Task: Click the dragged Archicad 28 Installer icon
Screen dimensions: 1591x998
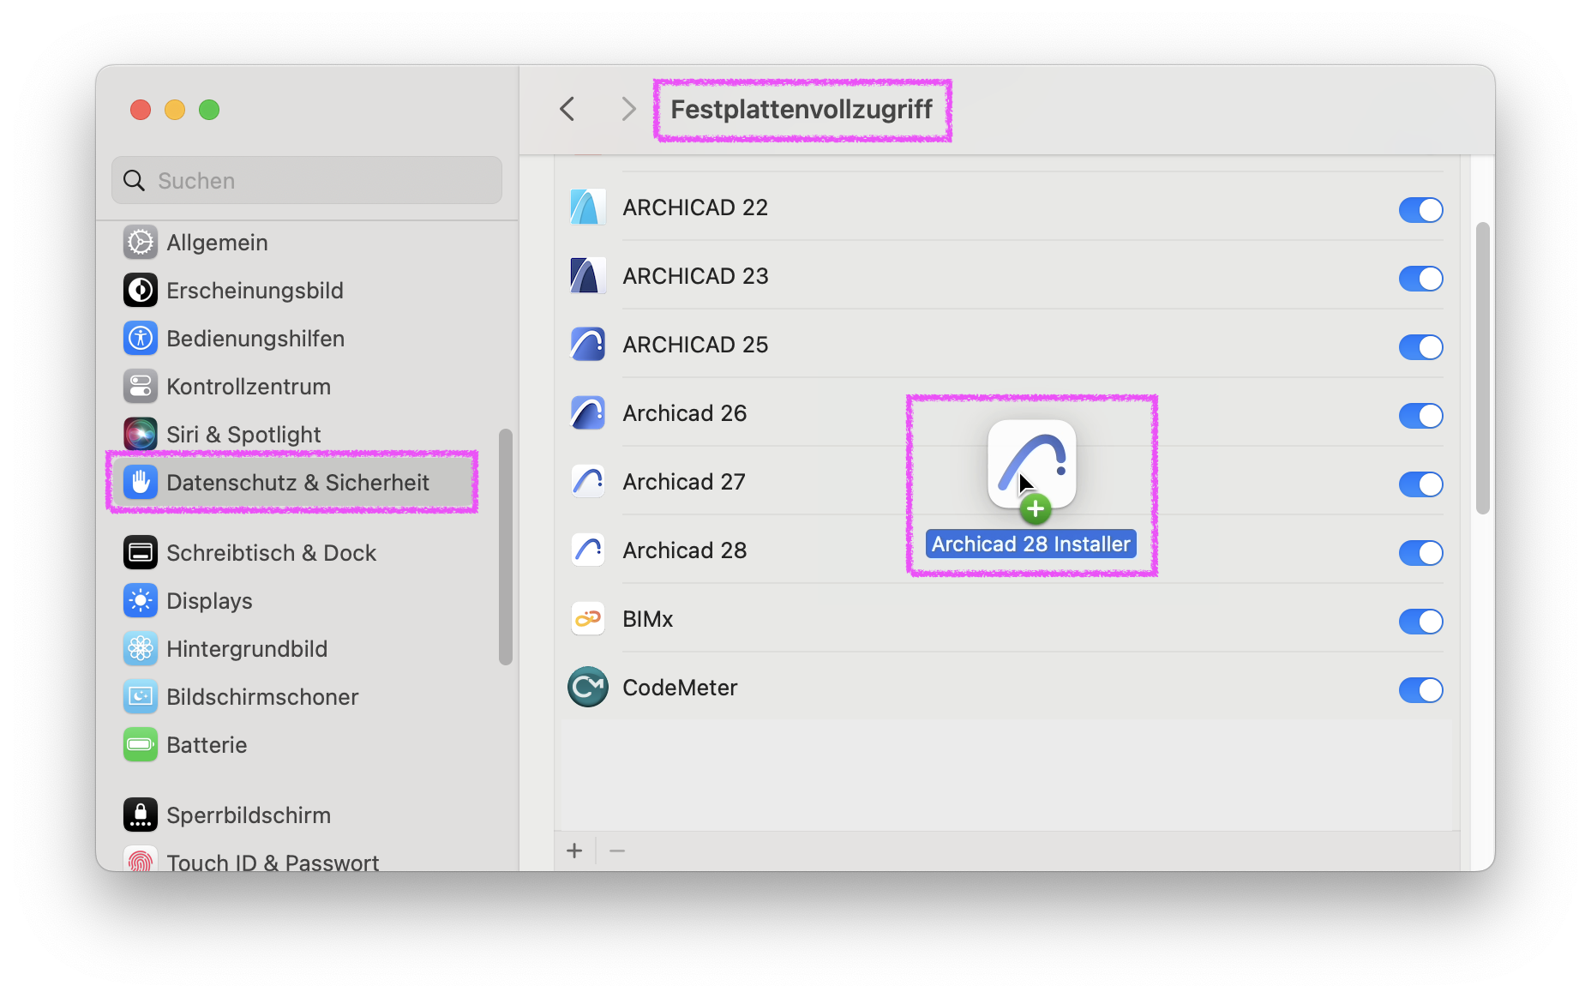Action: pos(1032,465)
